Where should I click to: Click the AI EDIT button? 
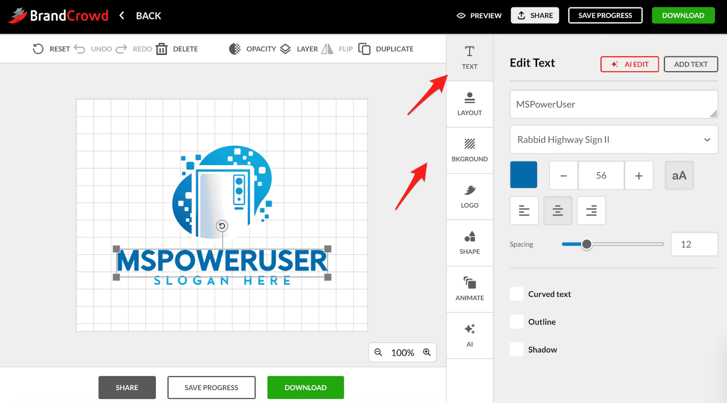630,64
